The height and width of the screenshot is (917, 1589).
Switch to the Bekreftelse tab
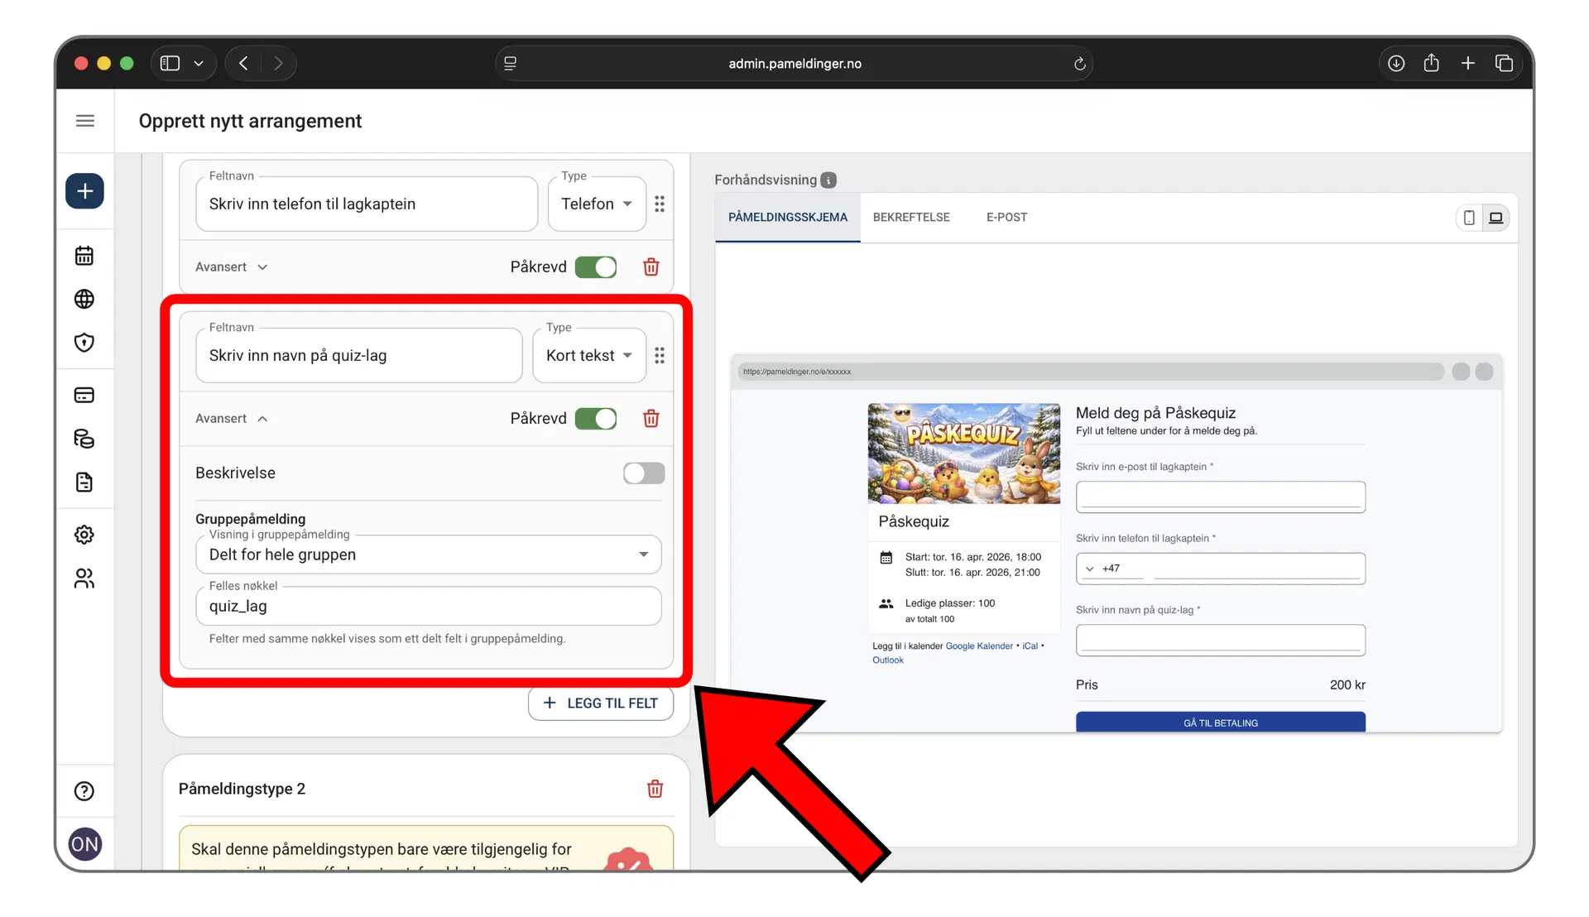911,218
